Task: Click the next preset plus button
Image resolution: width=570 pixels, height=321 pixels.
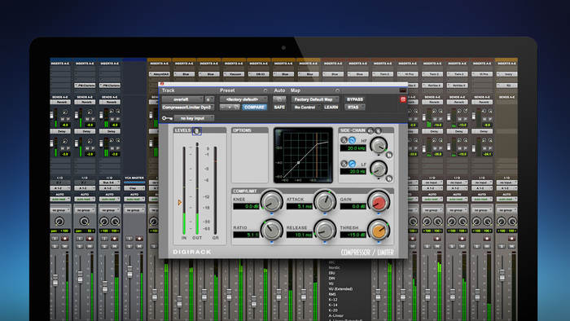Action: click(x=230, y=108)
